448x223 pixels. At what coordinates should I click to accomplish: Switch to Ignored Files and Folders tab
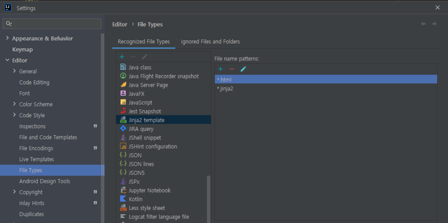click(x=210, y=41)
